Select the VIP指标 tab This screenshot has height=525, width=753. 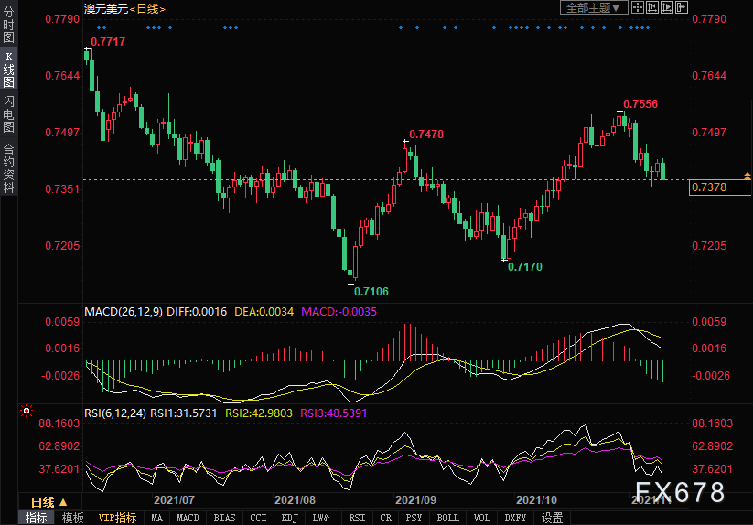coord(117,518)
